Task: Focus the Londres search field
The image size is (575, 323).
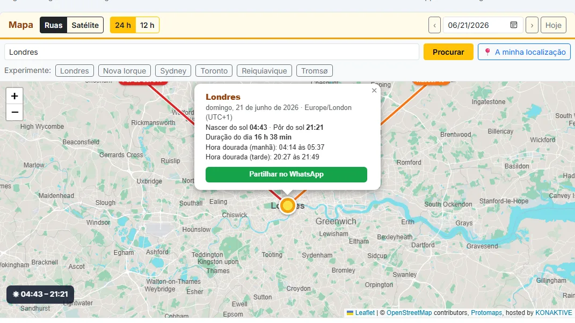Action: coord(212,52)
